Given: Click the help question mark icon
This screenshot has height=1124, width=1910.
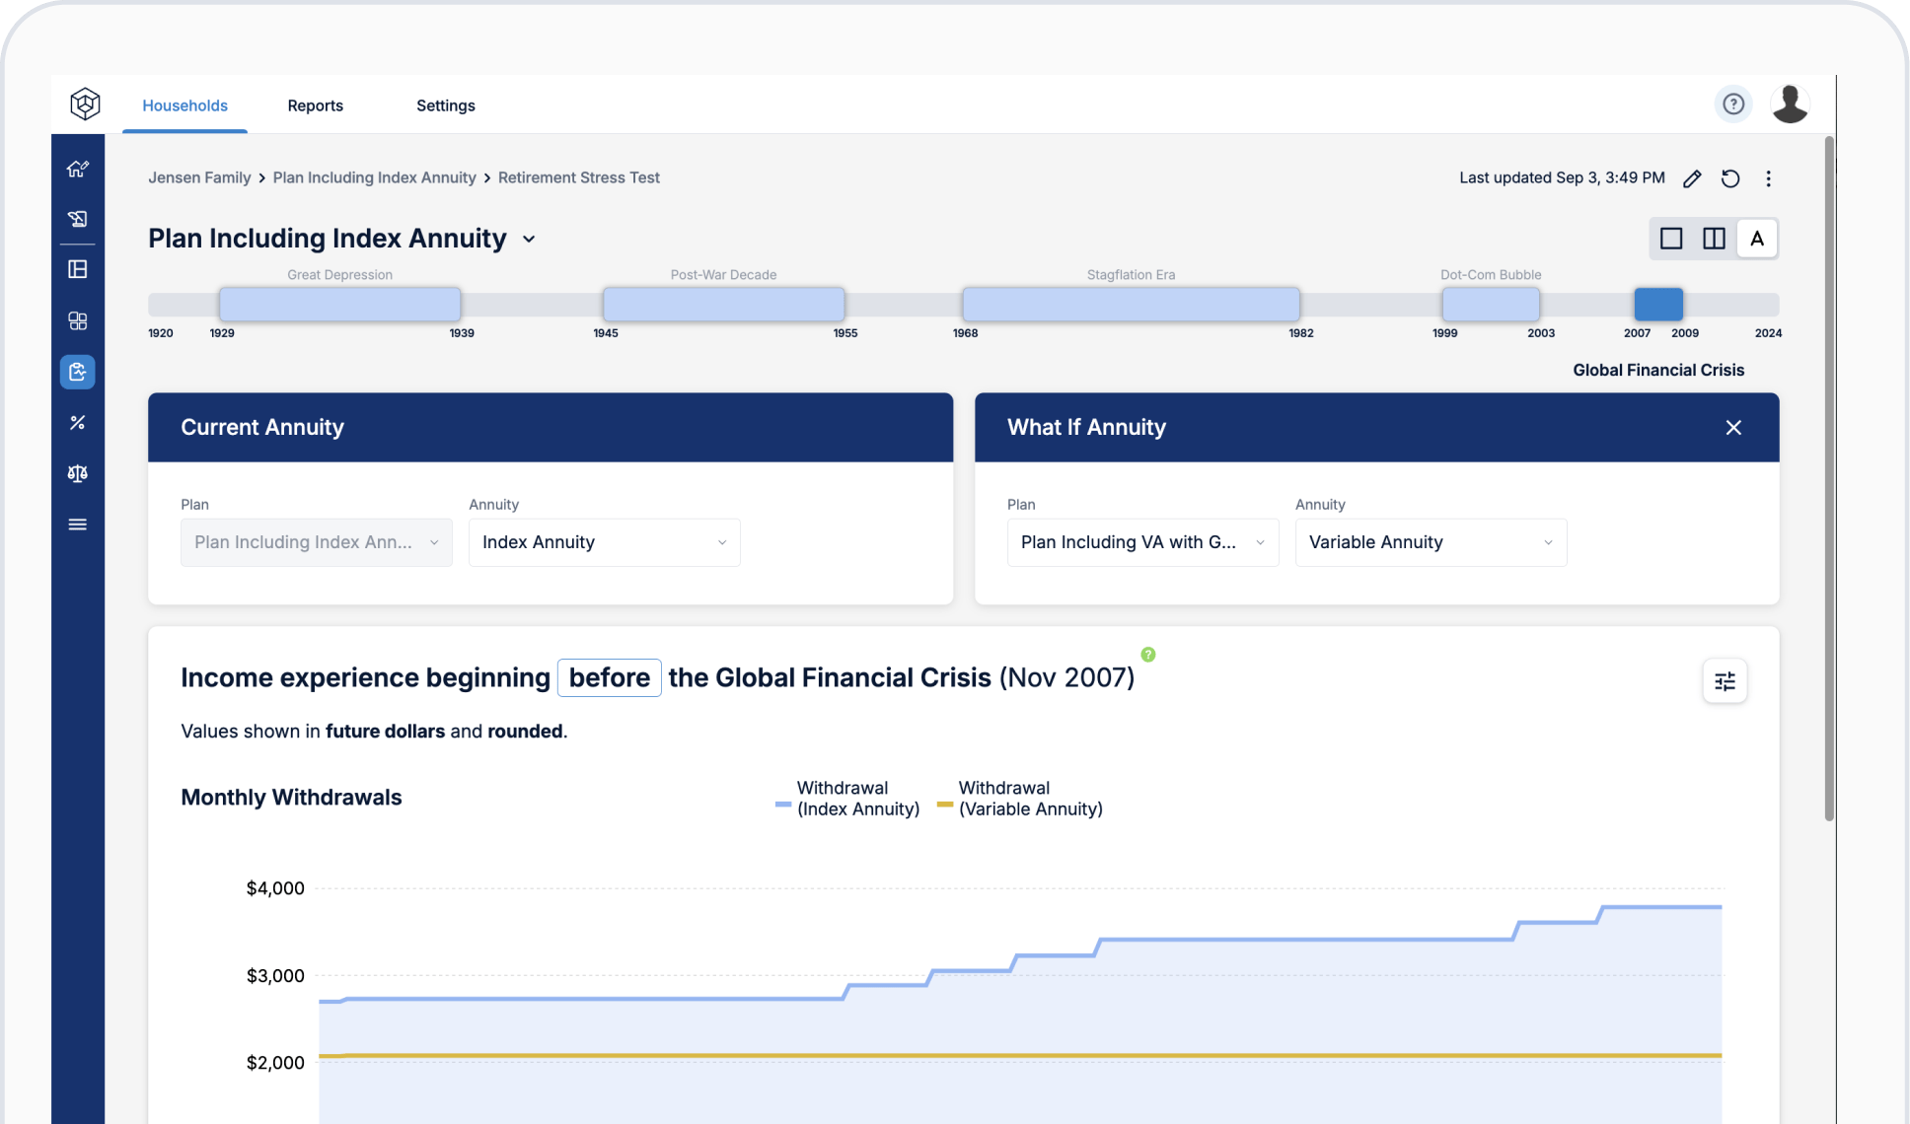Looking at the screenshot, I should [1734, 105].
